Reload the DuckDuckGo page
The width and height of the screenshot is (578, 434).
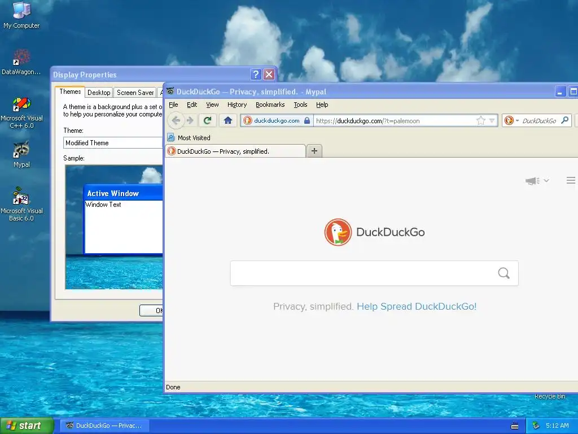point(208,120)
